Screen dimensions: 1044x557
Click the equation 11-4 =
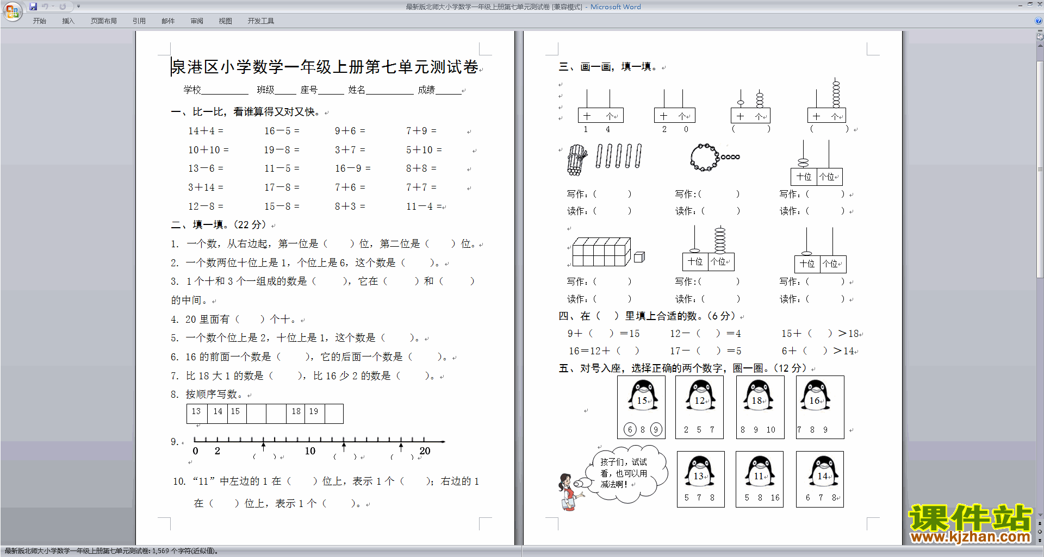[x=423, y=206]
